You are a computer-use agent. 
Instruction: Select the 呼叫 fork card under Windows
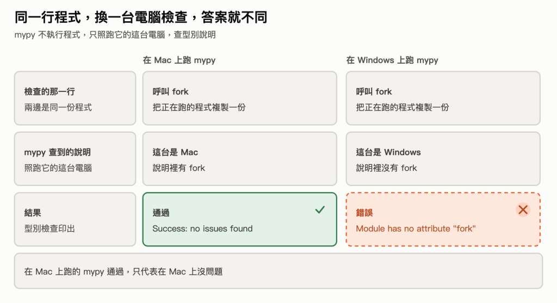(x=443, y=98)
